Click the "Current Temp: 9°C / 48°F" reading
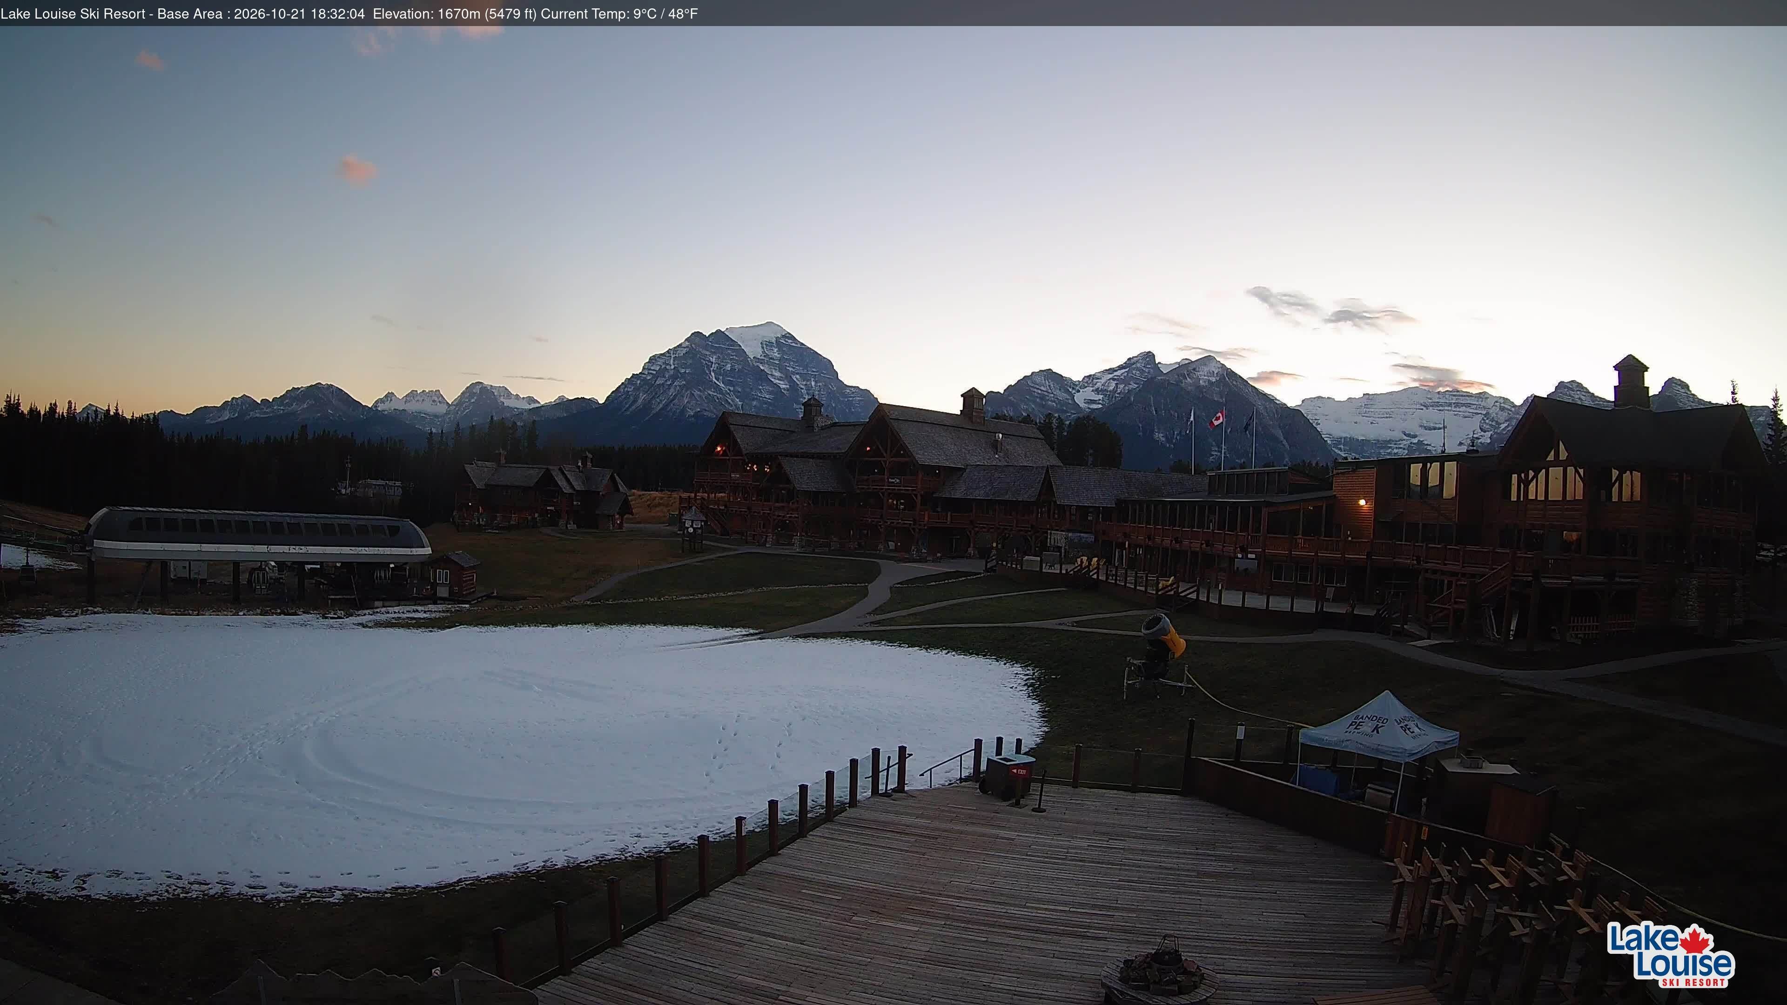 [x=619, y=14]
